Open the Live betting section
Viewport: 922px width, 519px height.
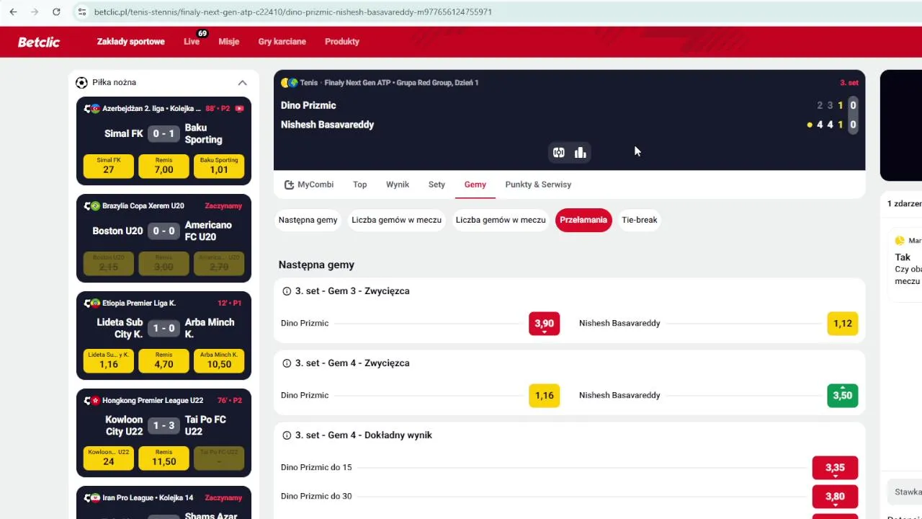pyautogui.click(x=192, y=42)
